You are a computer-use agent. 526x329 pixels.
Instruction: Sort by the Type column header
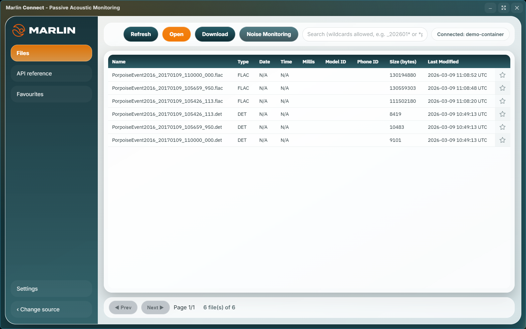[x=243, y=62]
